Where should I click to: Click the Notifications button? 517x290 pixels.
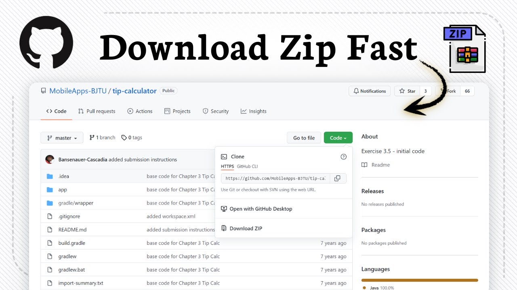(370, 91)
